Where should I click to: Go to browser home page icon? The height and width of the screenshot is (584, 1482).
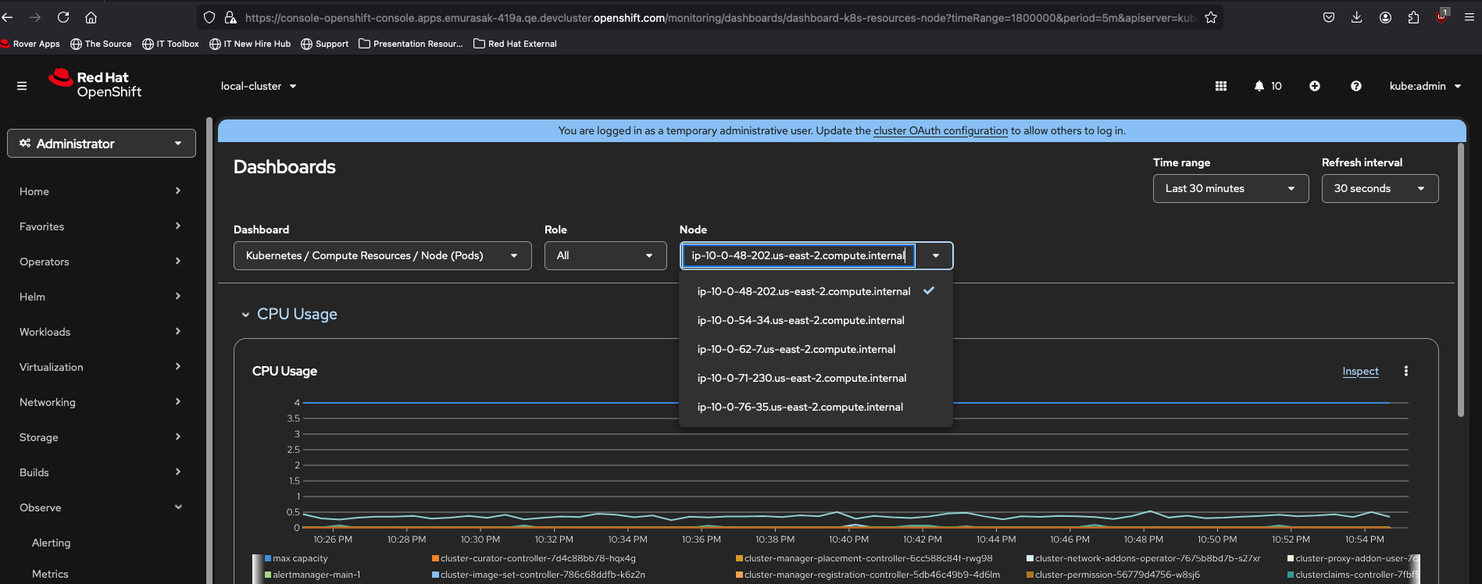click(x=91, y=17)
